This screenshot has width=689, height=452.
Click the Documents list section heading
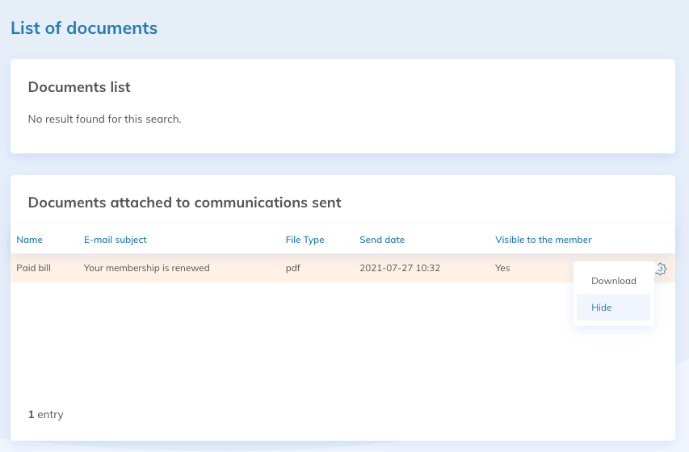79,87
